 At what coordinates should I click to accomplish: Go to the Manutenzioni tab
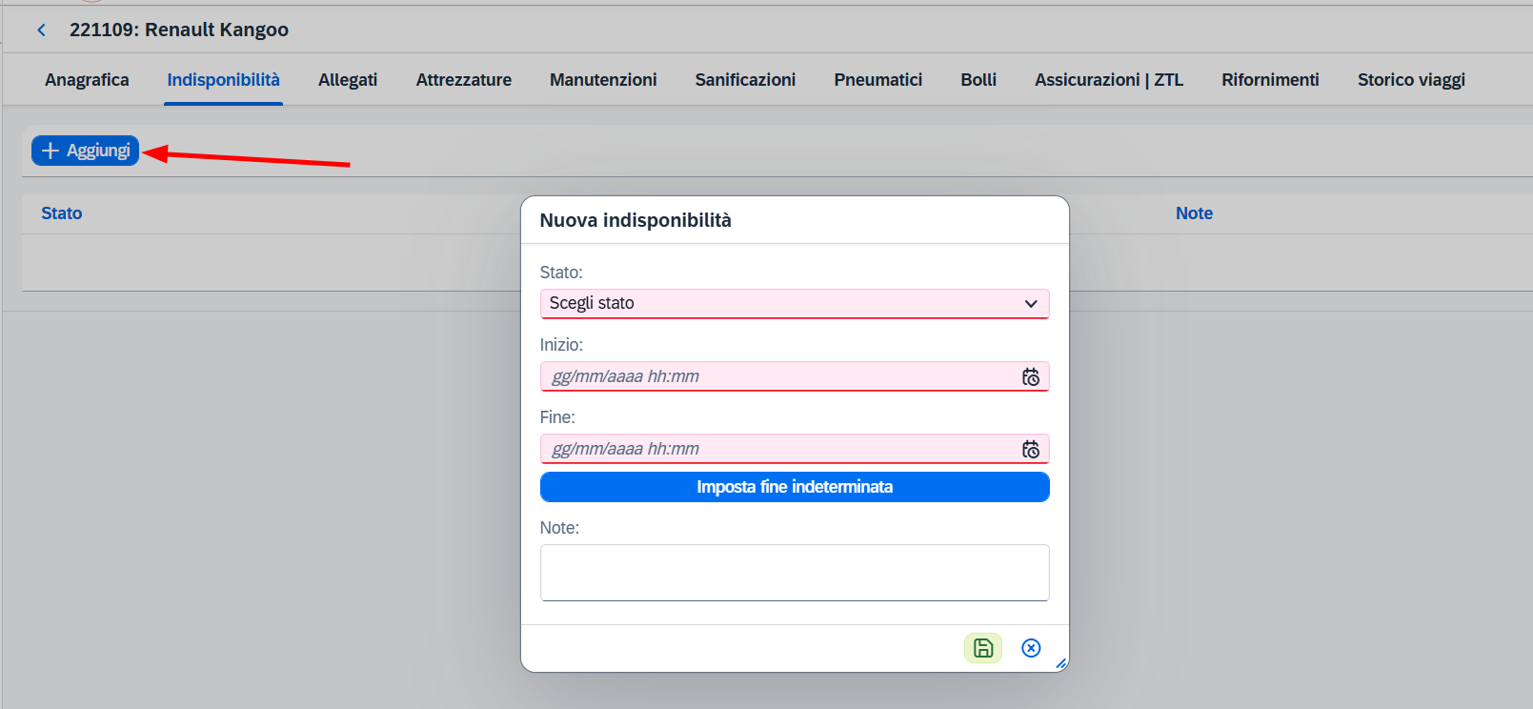[603, 80]
